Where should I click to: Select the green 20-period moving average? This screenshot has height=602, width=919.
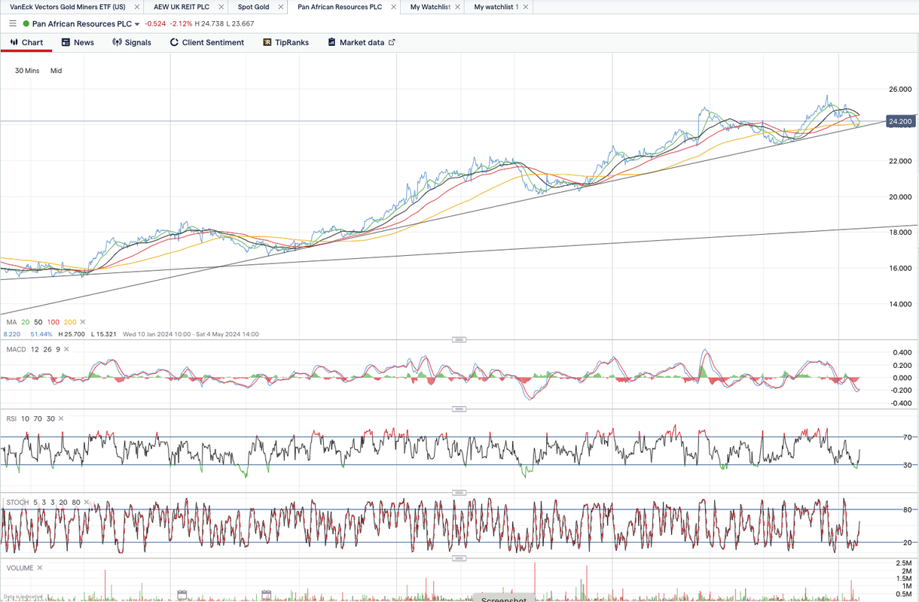pyautogui.click(x=26, y=322)
